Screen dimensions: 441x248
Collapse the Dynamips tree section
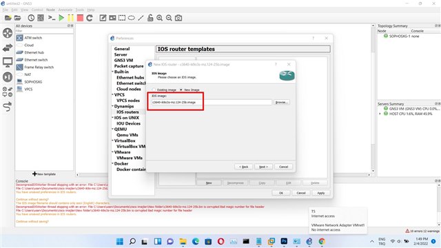112,106
